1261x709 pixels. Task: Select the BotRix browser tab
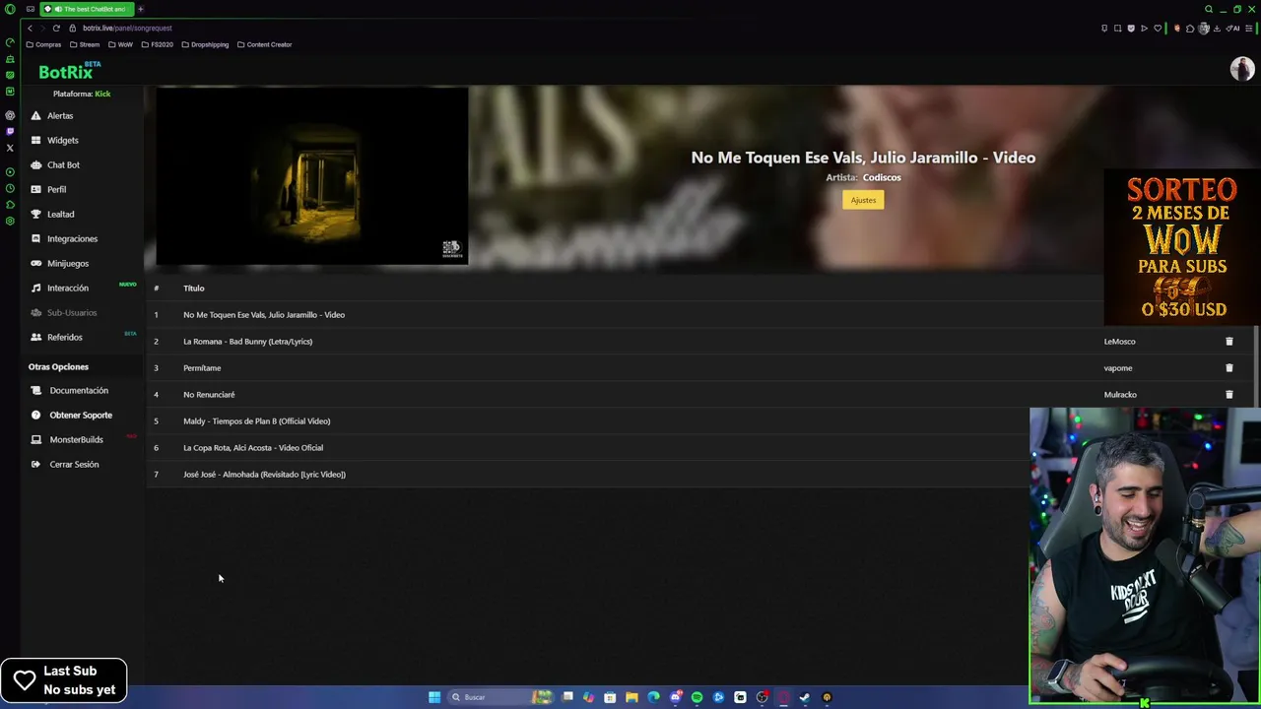coord(86,9)
